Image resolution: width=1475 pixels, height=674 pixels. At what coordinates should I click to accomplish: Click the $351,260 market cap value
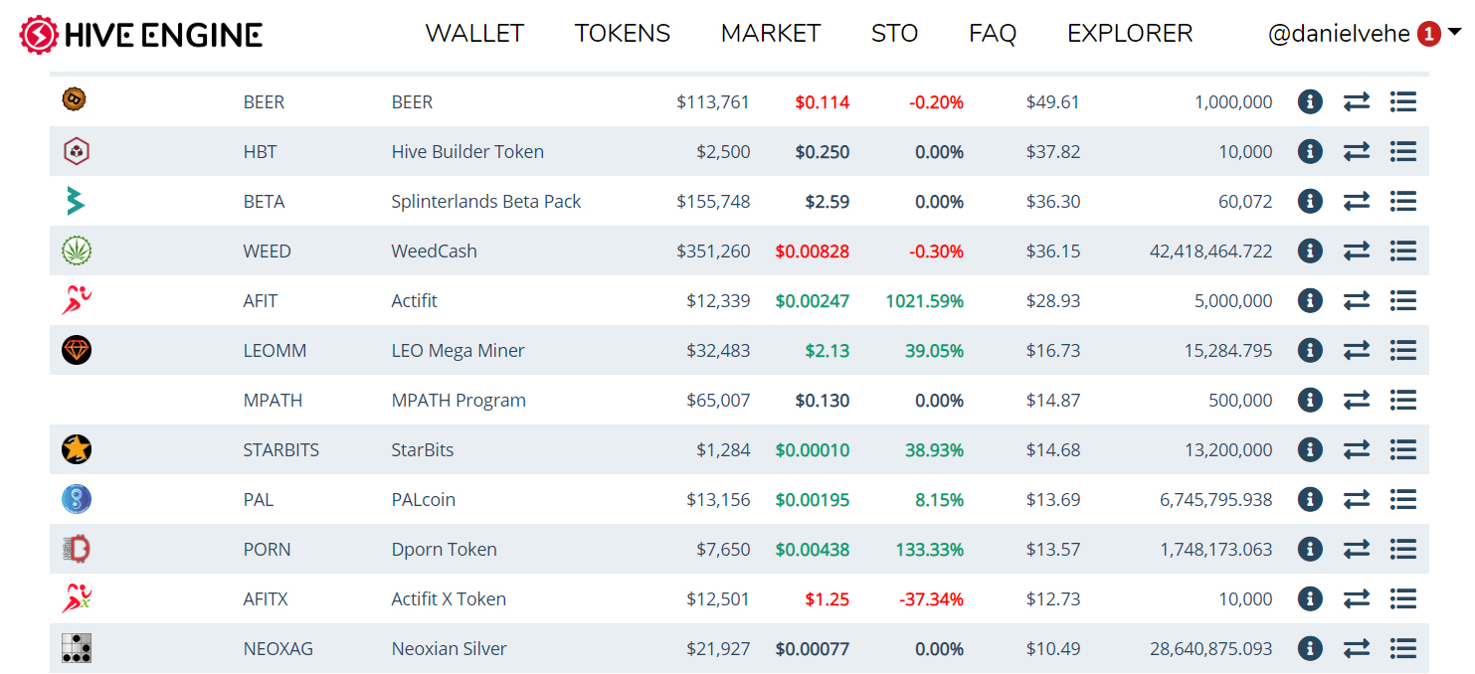click(x=713, y=251)
